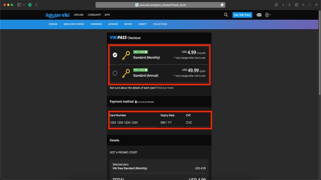This screenshot has width=321, height=180.
Task: Go to the COLLECTIONS category
Action: (160, 24)
